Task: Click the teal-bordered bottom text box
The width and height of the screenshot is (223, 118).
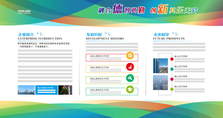Action: coord(112,91)
